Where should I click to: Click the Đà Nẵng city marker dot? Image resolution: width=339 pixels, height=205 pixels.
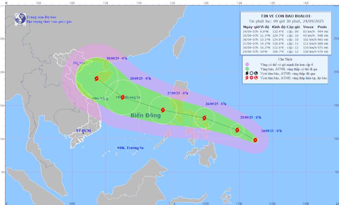(x=94, y=99)
